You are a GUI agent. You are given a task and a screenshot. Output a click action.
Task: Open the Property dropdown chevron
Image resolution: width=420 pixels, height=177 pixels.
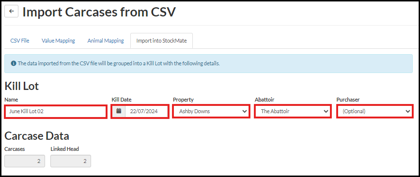coord(244,111)
